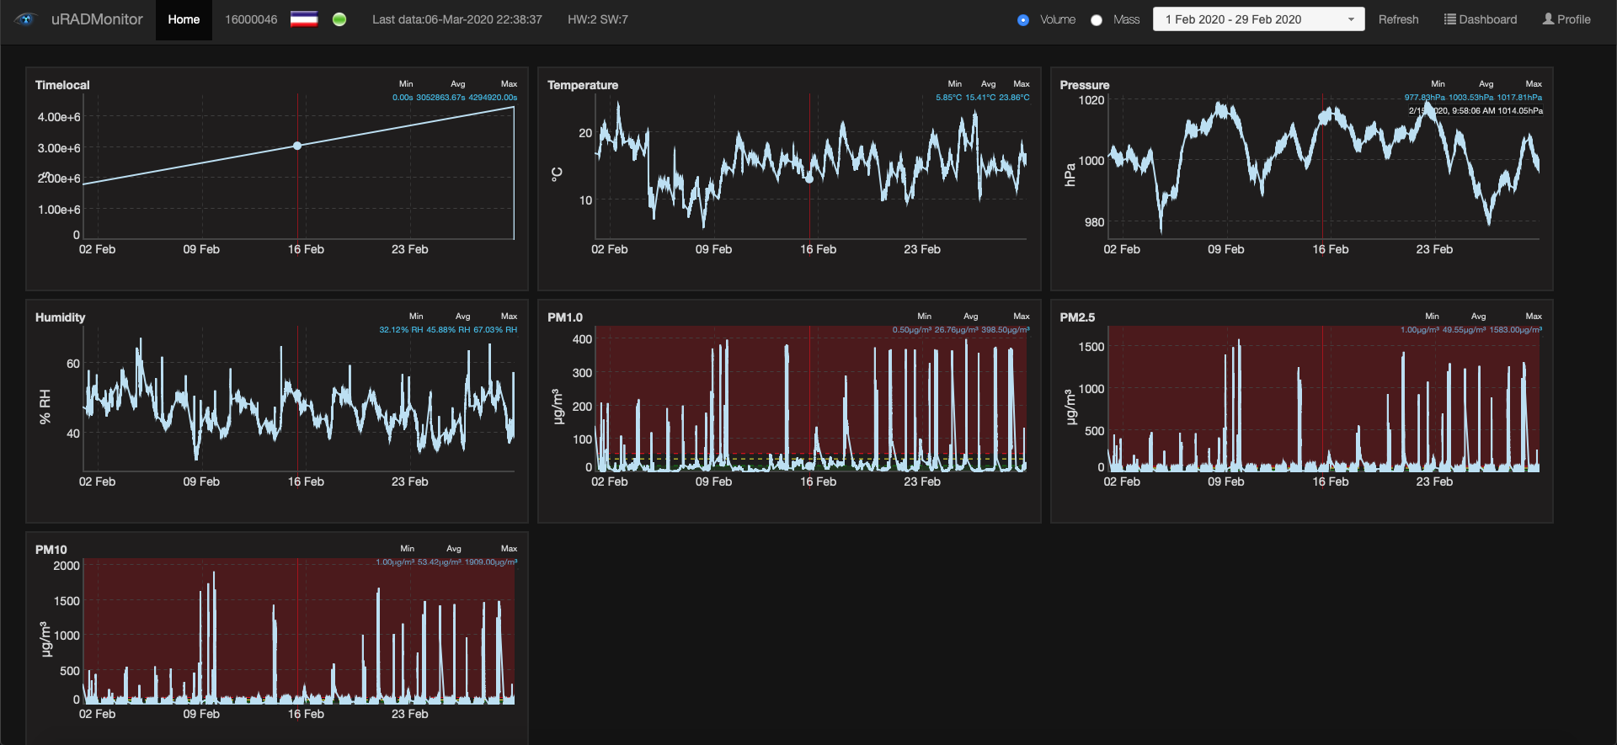Click the Thailand flag icon
The image size is (1617, 745).
coord(304,19)
